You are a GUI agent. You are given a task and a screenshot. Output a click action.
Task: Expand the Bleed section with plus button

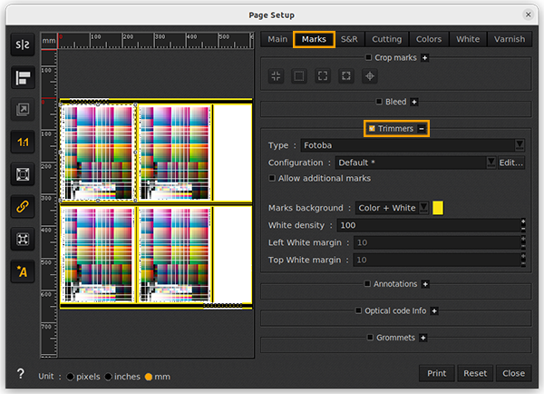[414, 102]
